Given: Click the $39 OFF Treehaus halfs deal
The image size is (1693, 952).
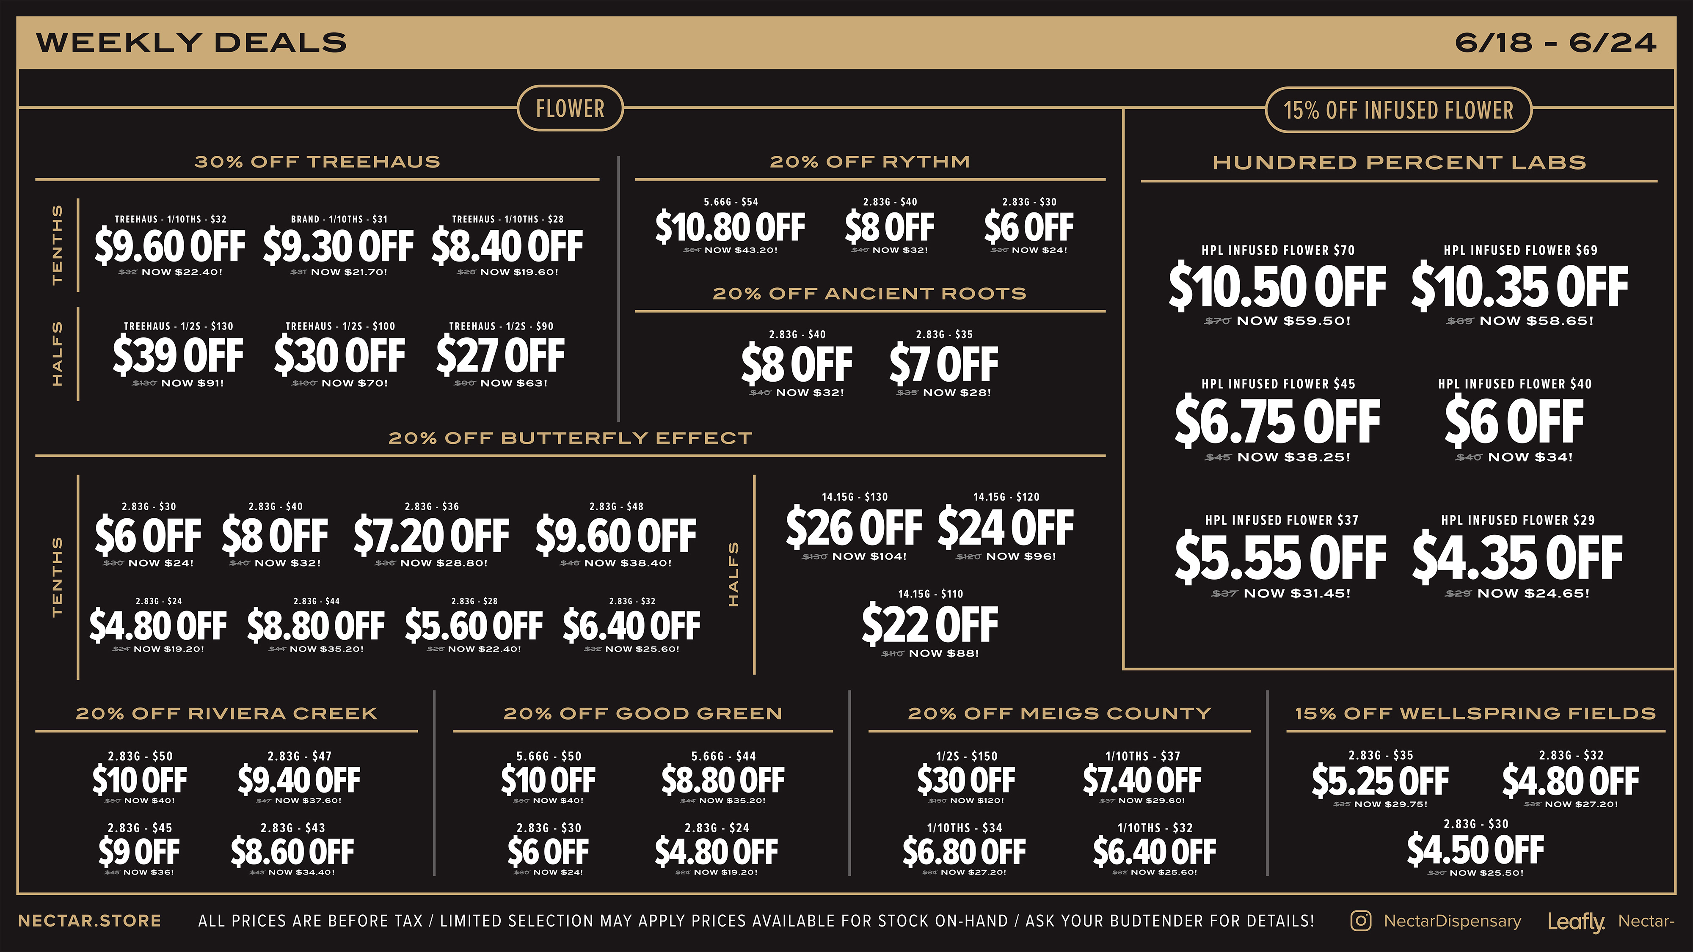Looking at the screenshot, I should [177, 355].
